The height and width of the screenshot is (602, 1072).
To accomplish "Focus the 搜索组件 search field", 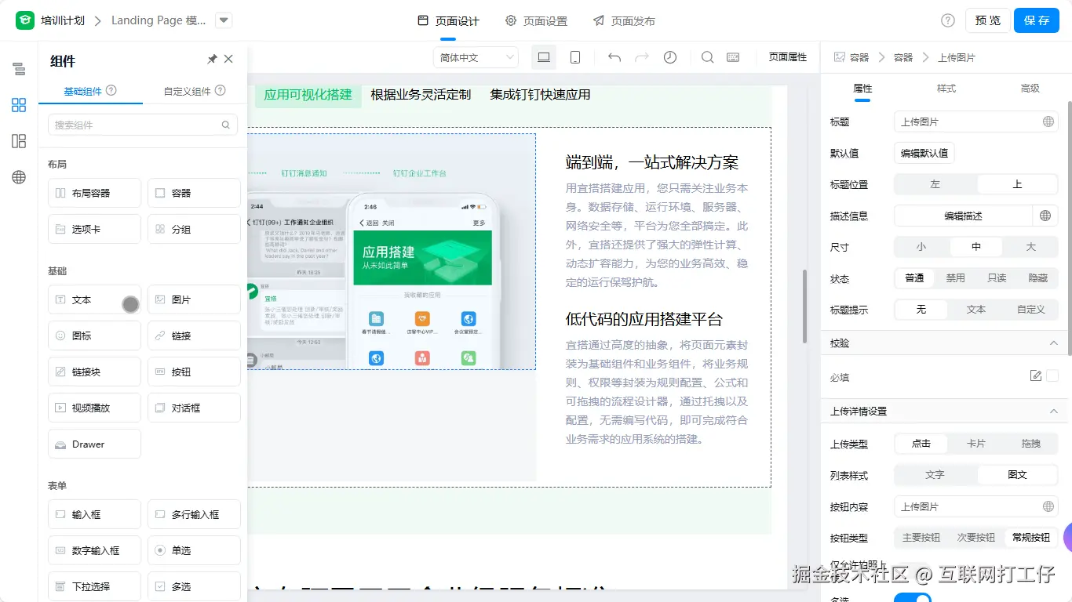I will [142, 125].
